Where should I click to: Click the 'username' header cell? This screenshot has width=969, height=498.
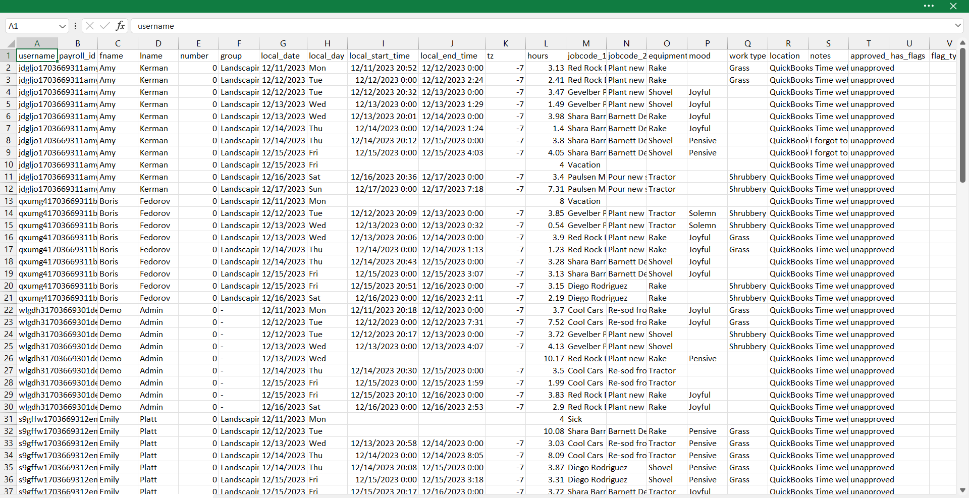37,56
